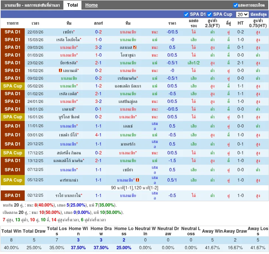
Task: Click the Home Win column header
Action: tap(78, 231)
